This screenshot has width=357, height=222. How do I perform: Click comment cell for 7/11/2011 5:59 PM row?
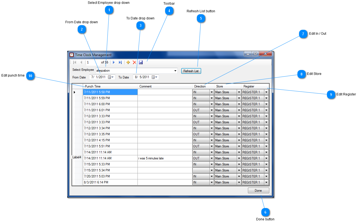pyautogui.click(x=165, y=98)
